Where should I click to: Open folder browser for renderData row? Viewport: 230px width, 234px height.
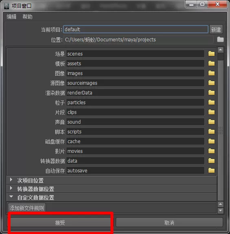tap(211, 93)
